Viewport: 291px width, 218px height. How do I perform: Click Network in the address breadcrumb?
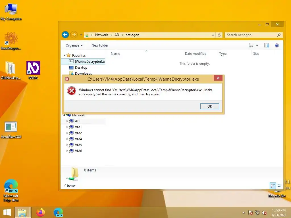[101, 35]
